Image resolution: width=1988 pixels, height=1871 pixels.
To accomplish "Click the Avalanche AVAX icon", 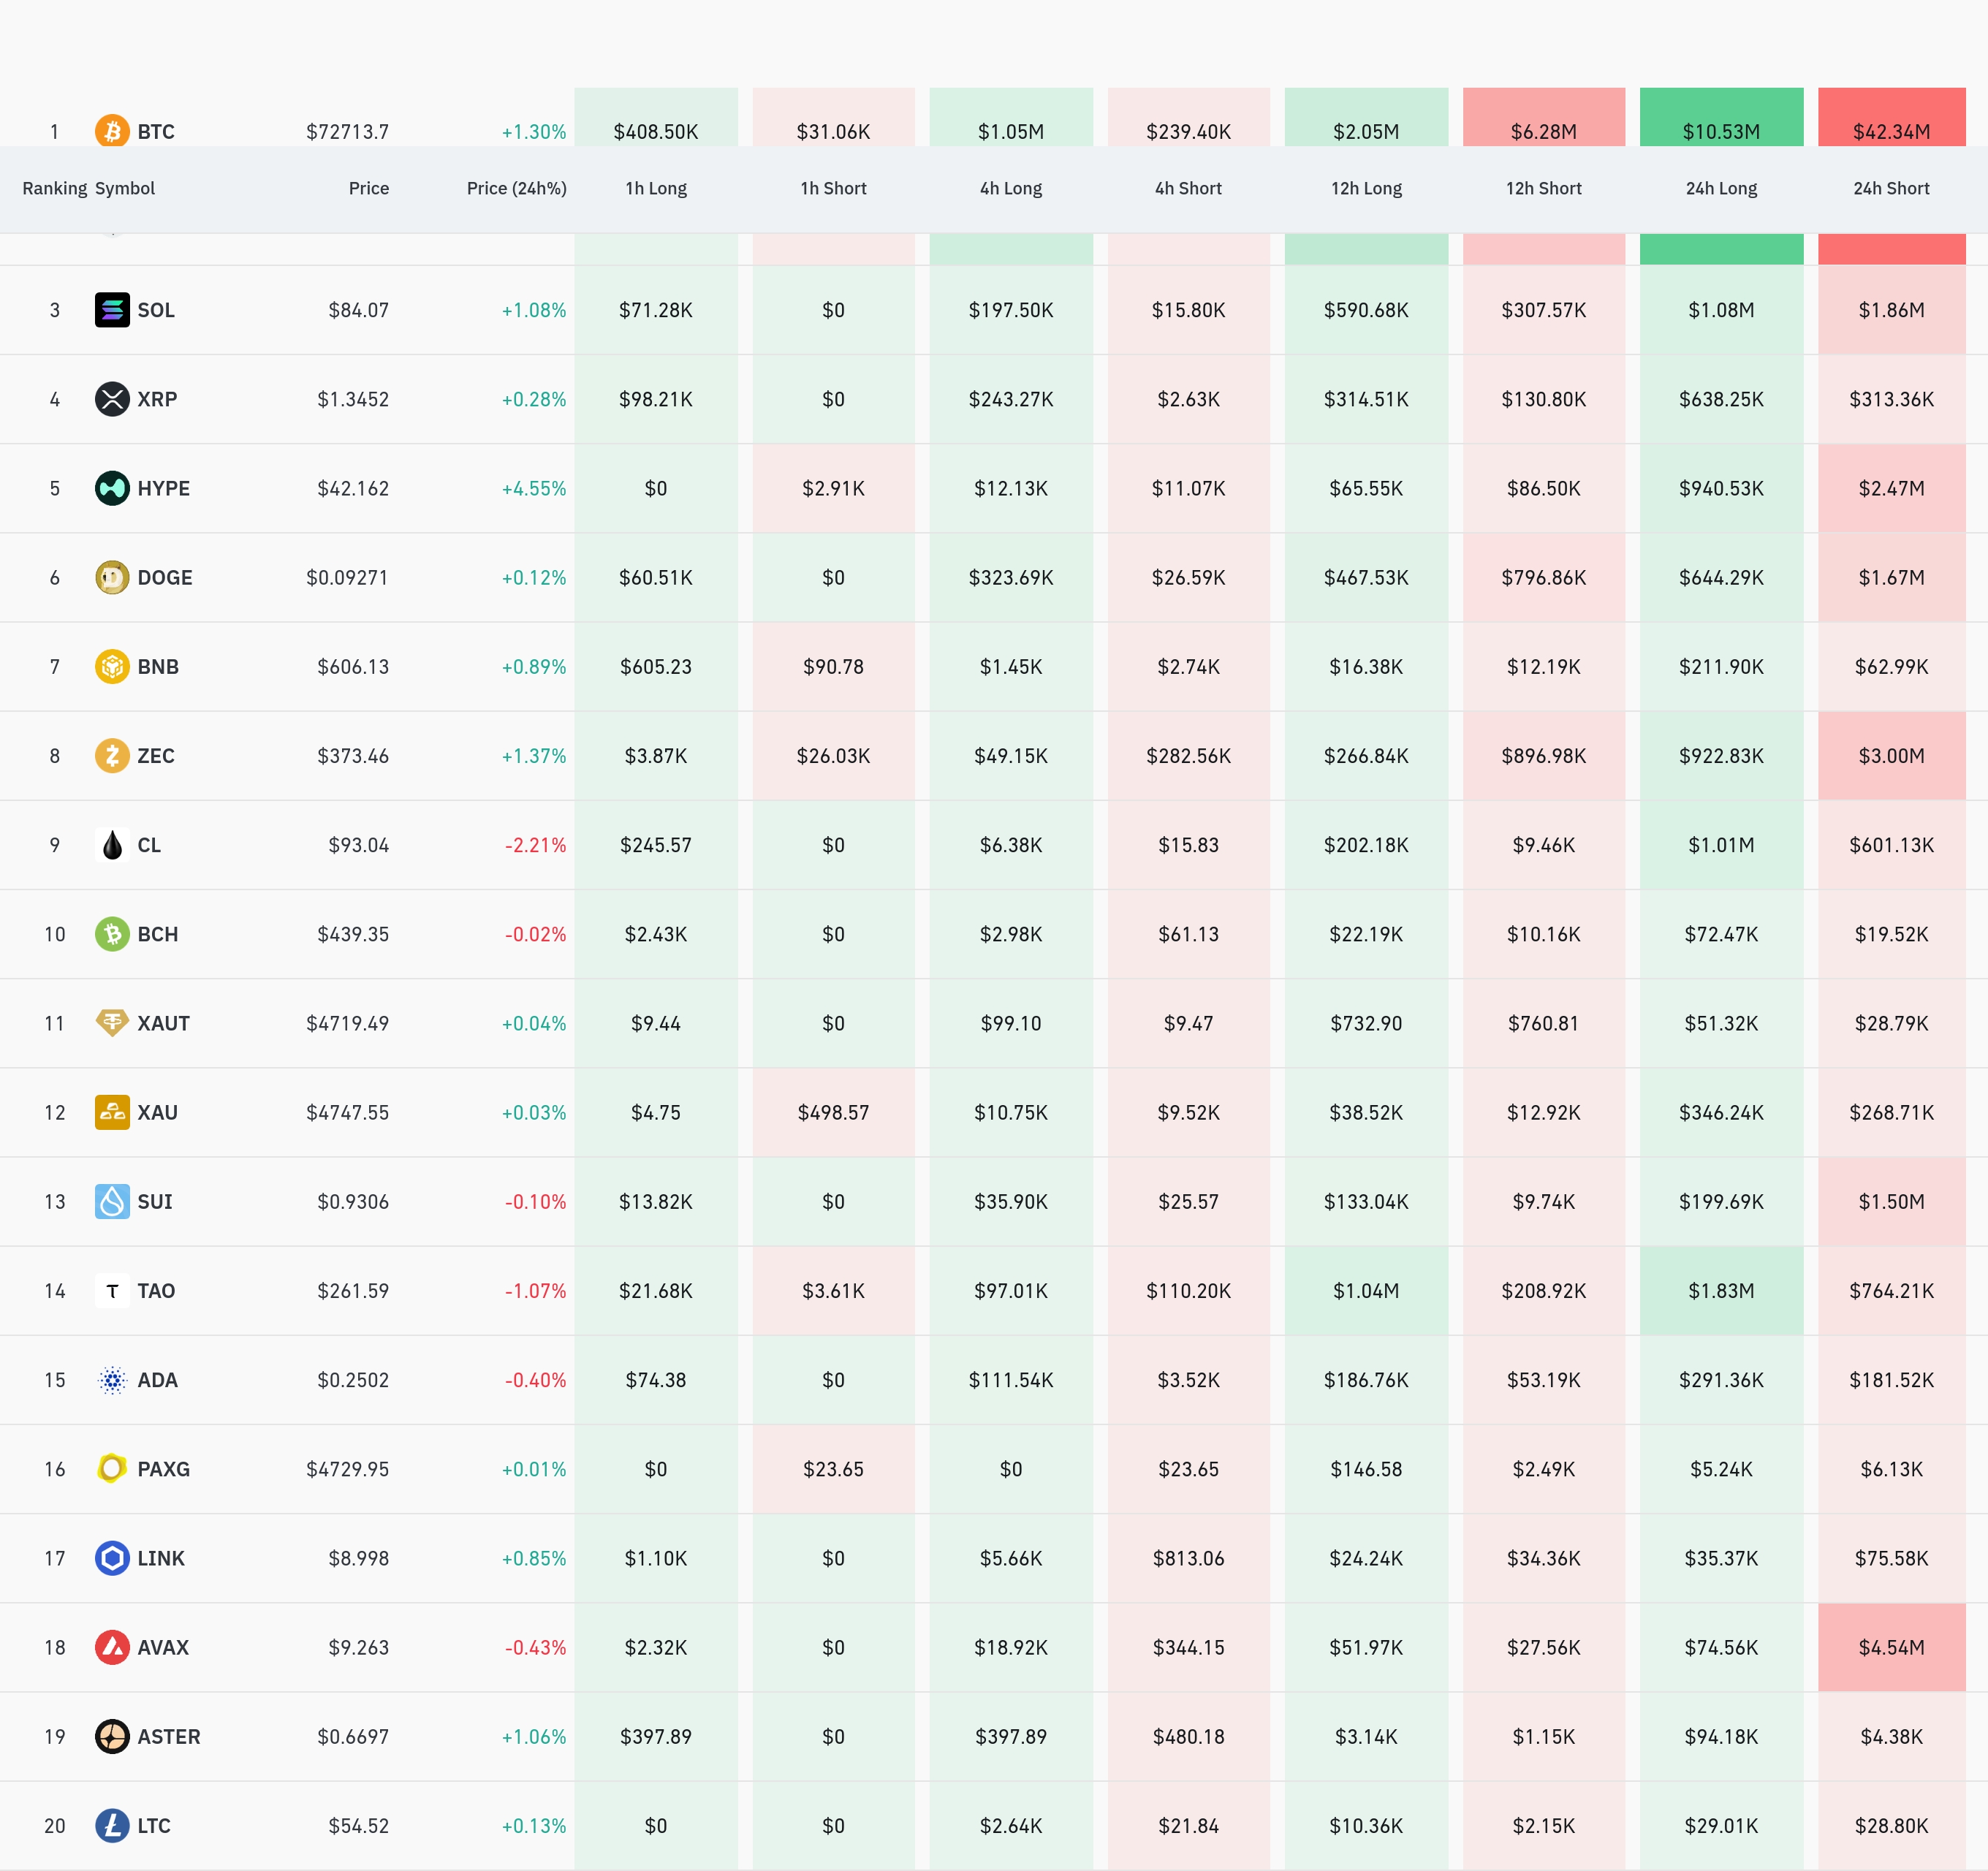I will 112,1647.
